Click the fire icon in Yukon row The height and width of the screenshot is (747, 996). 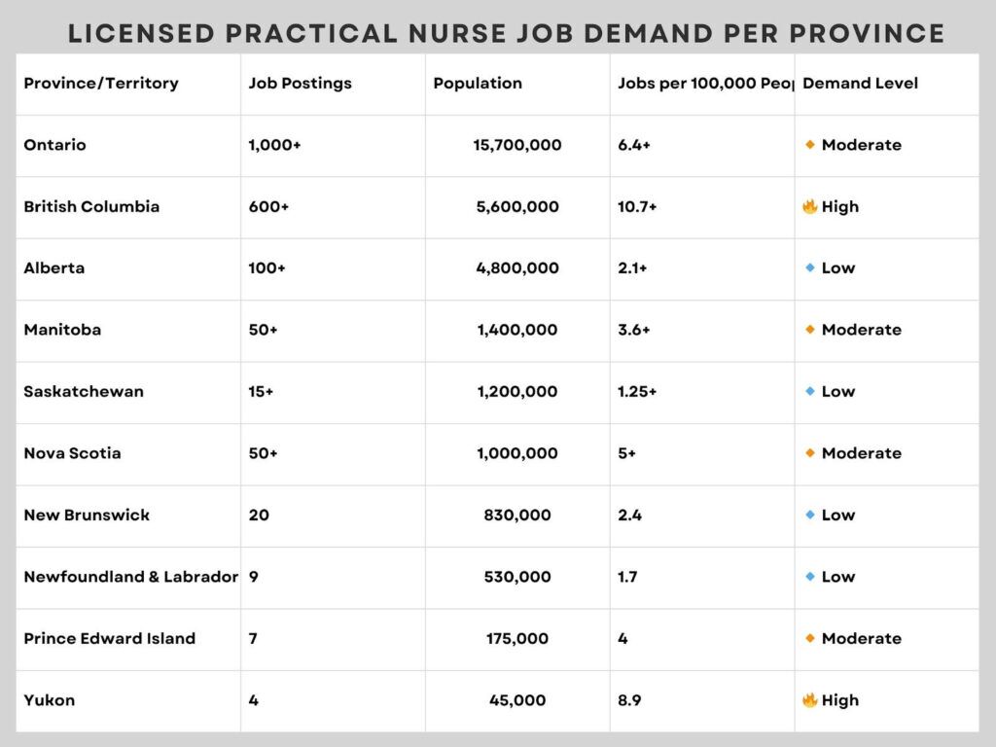point(809,700)
